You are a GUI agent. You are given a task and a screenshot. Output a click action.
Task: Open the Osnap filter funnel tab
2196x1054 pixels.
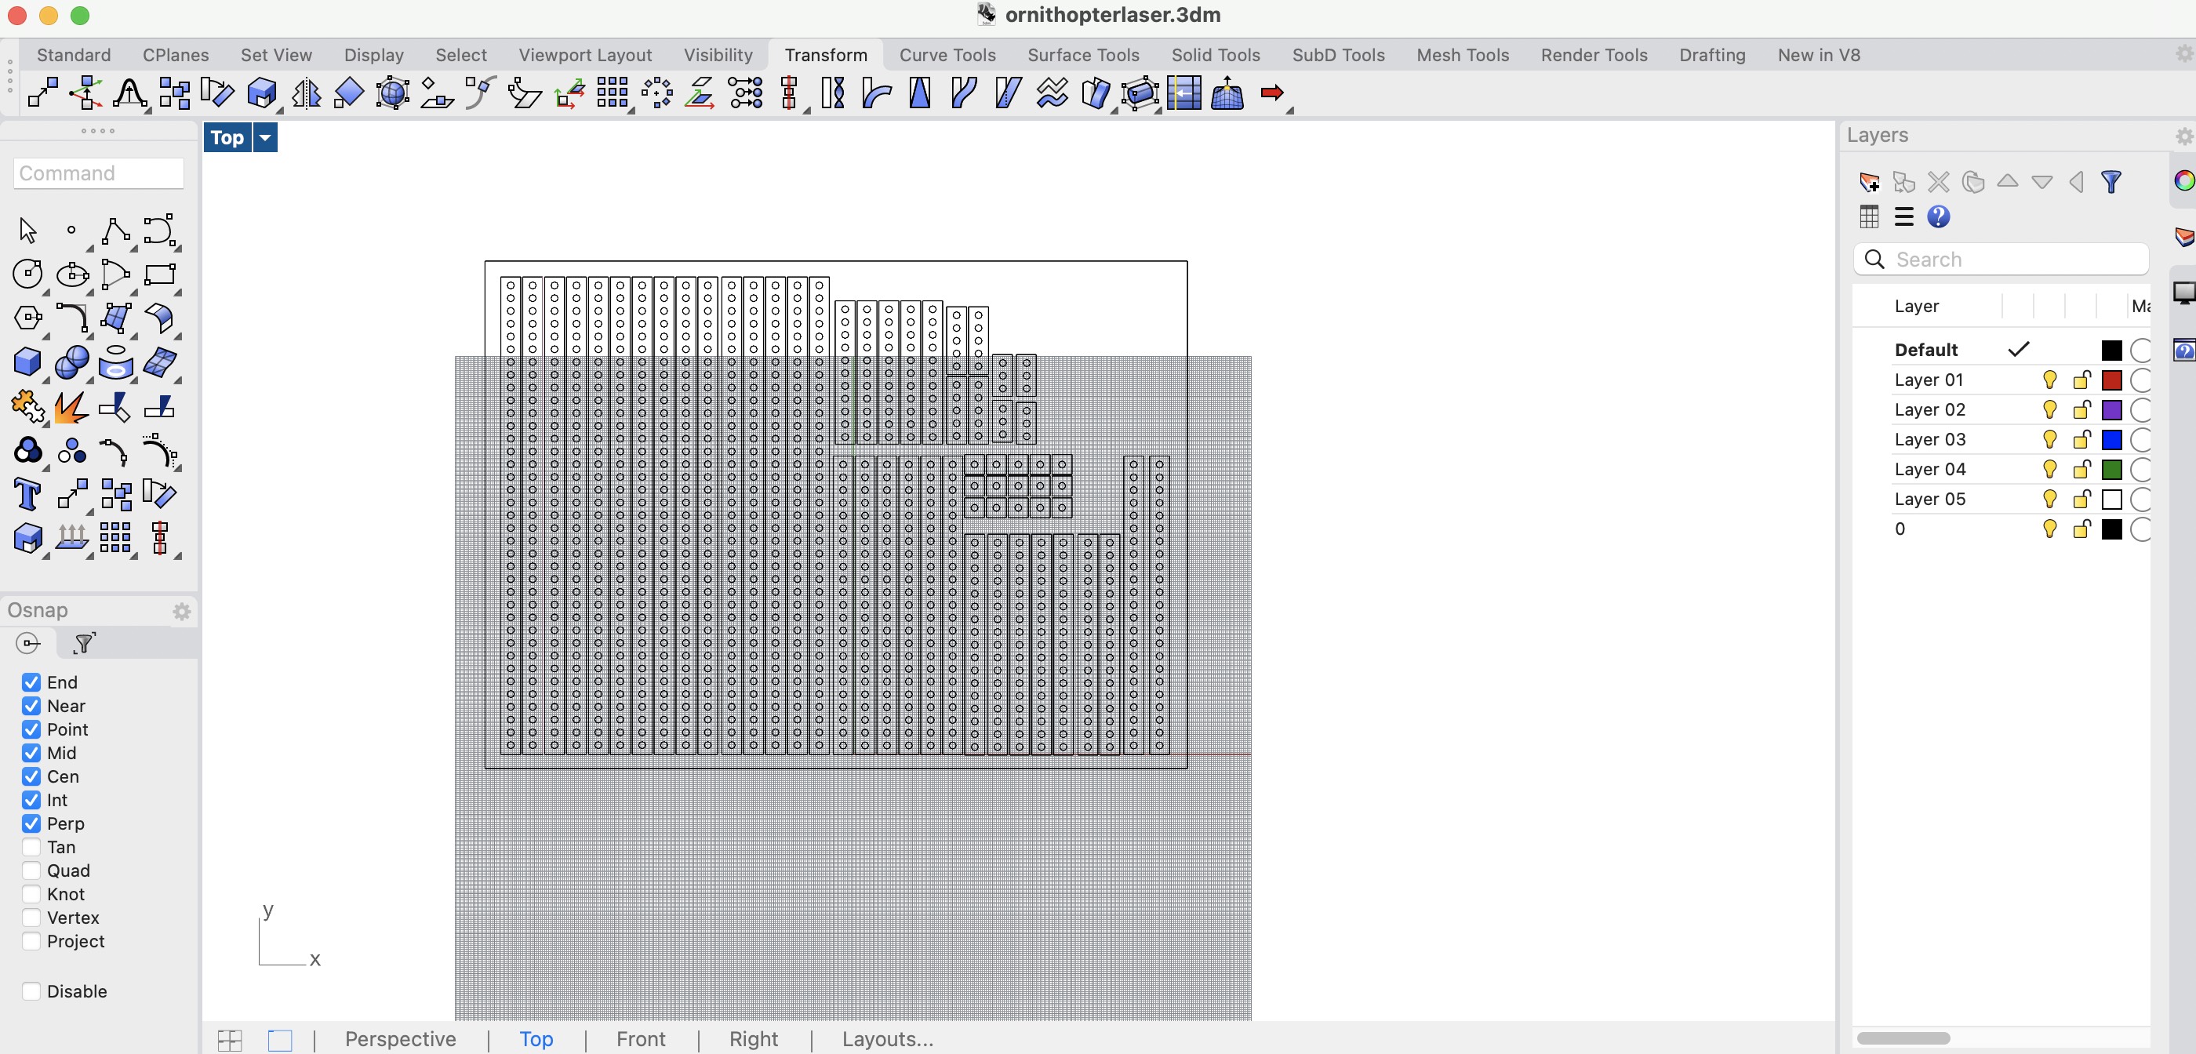coord(84,643)
